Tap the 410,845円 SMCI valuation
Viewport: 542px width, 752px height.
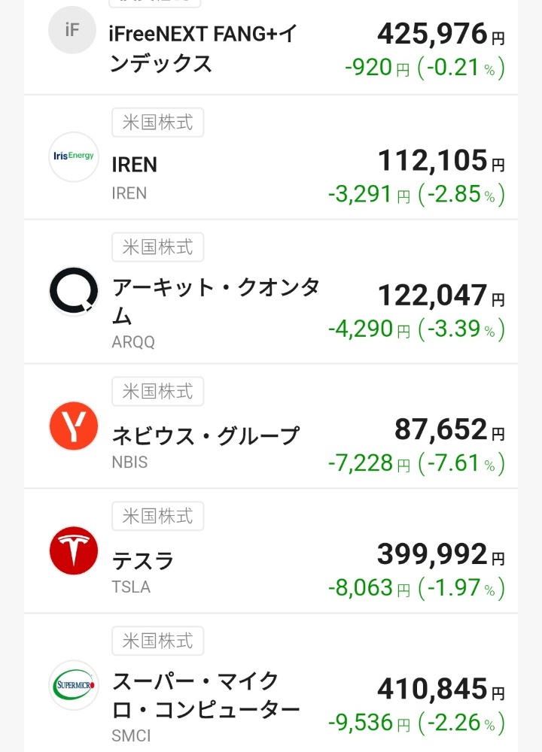tap(440, 689)
